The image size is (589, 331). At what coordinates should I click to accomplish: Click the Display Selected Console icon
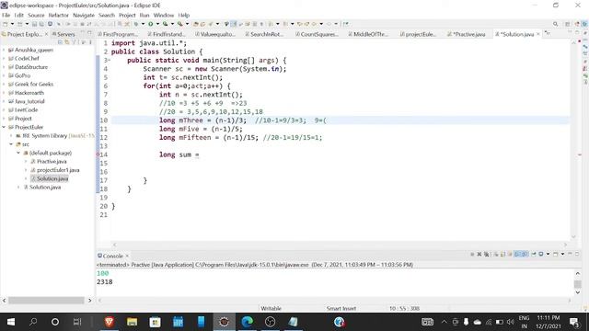coord(541,254)
